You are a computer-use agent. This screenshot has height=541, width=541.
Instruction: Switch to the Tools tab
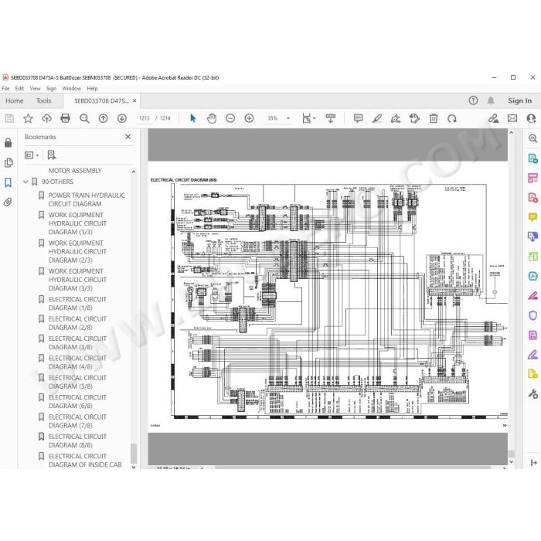click(43, 100)
